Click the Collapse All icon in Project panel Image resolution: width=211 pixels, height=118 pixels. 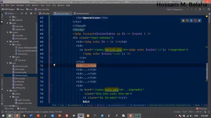tap(26, 13)
